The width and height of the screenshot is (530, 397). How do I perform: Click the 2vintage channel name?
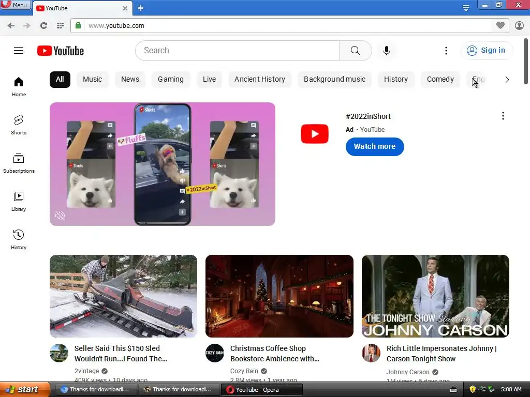(86, 371)
